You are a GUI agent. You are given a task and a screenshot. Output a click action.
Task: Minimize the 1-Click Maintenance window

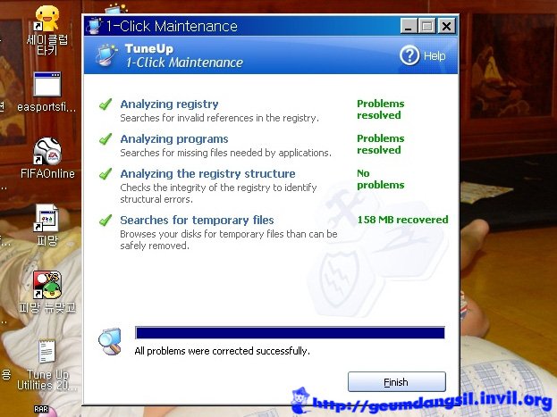click(409, 26)
